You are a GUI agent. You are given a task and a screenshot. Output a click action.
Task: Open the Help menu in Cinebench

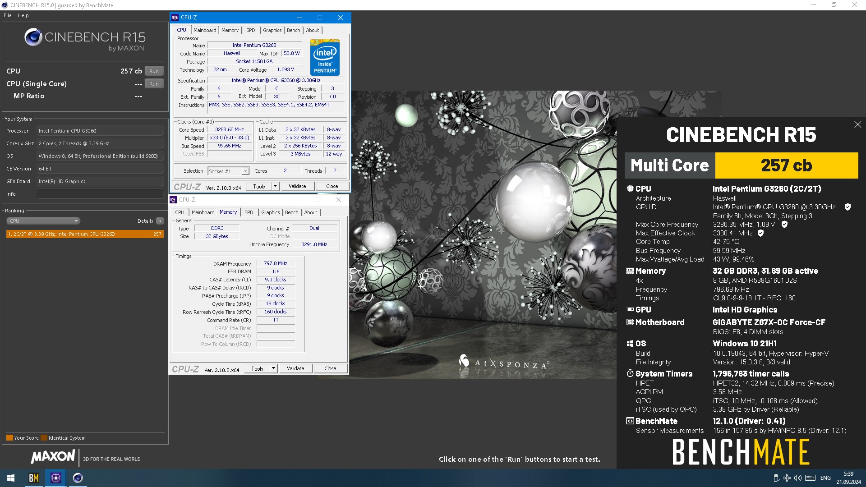click(x=23, y=15)
